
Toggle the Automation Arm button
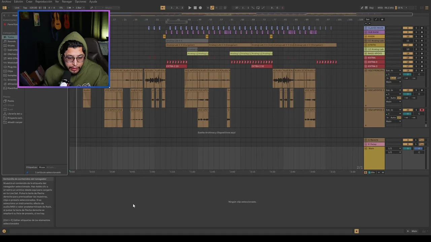(x=212, y=8)
